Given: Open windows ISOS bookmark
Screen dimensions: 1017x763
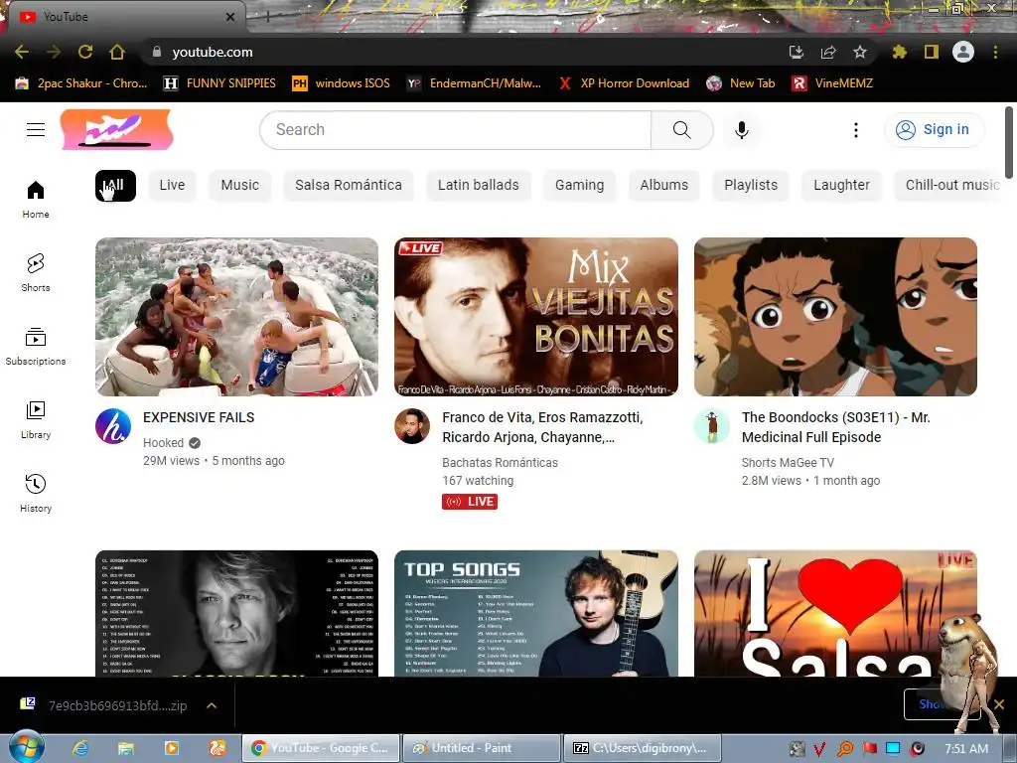Looking at the screenshot, I should click(342, 83).
